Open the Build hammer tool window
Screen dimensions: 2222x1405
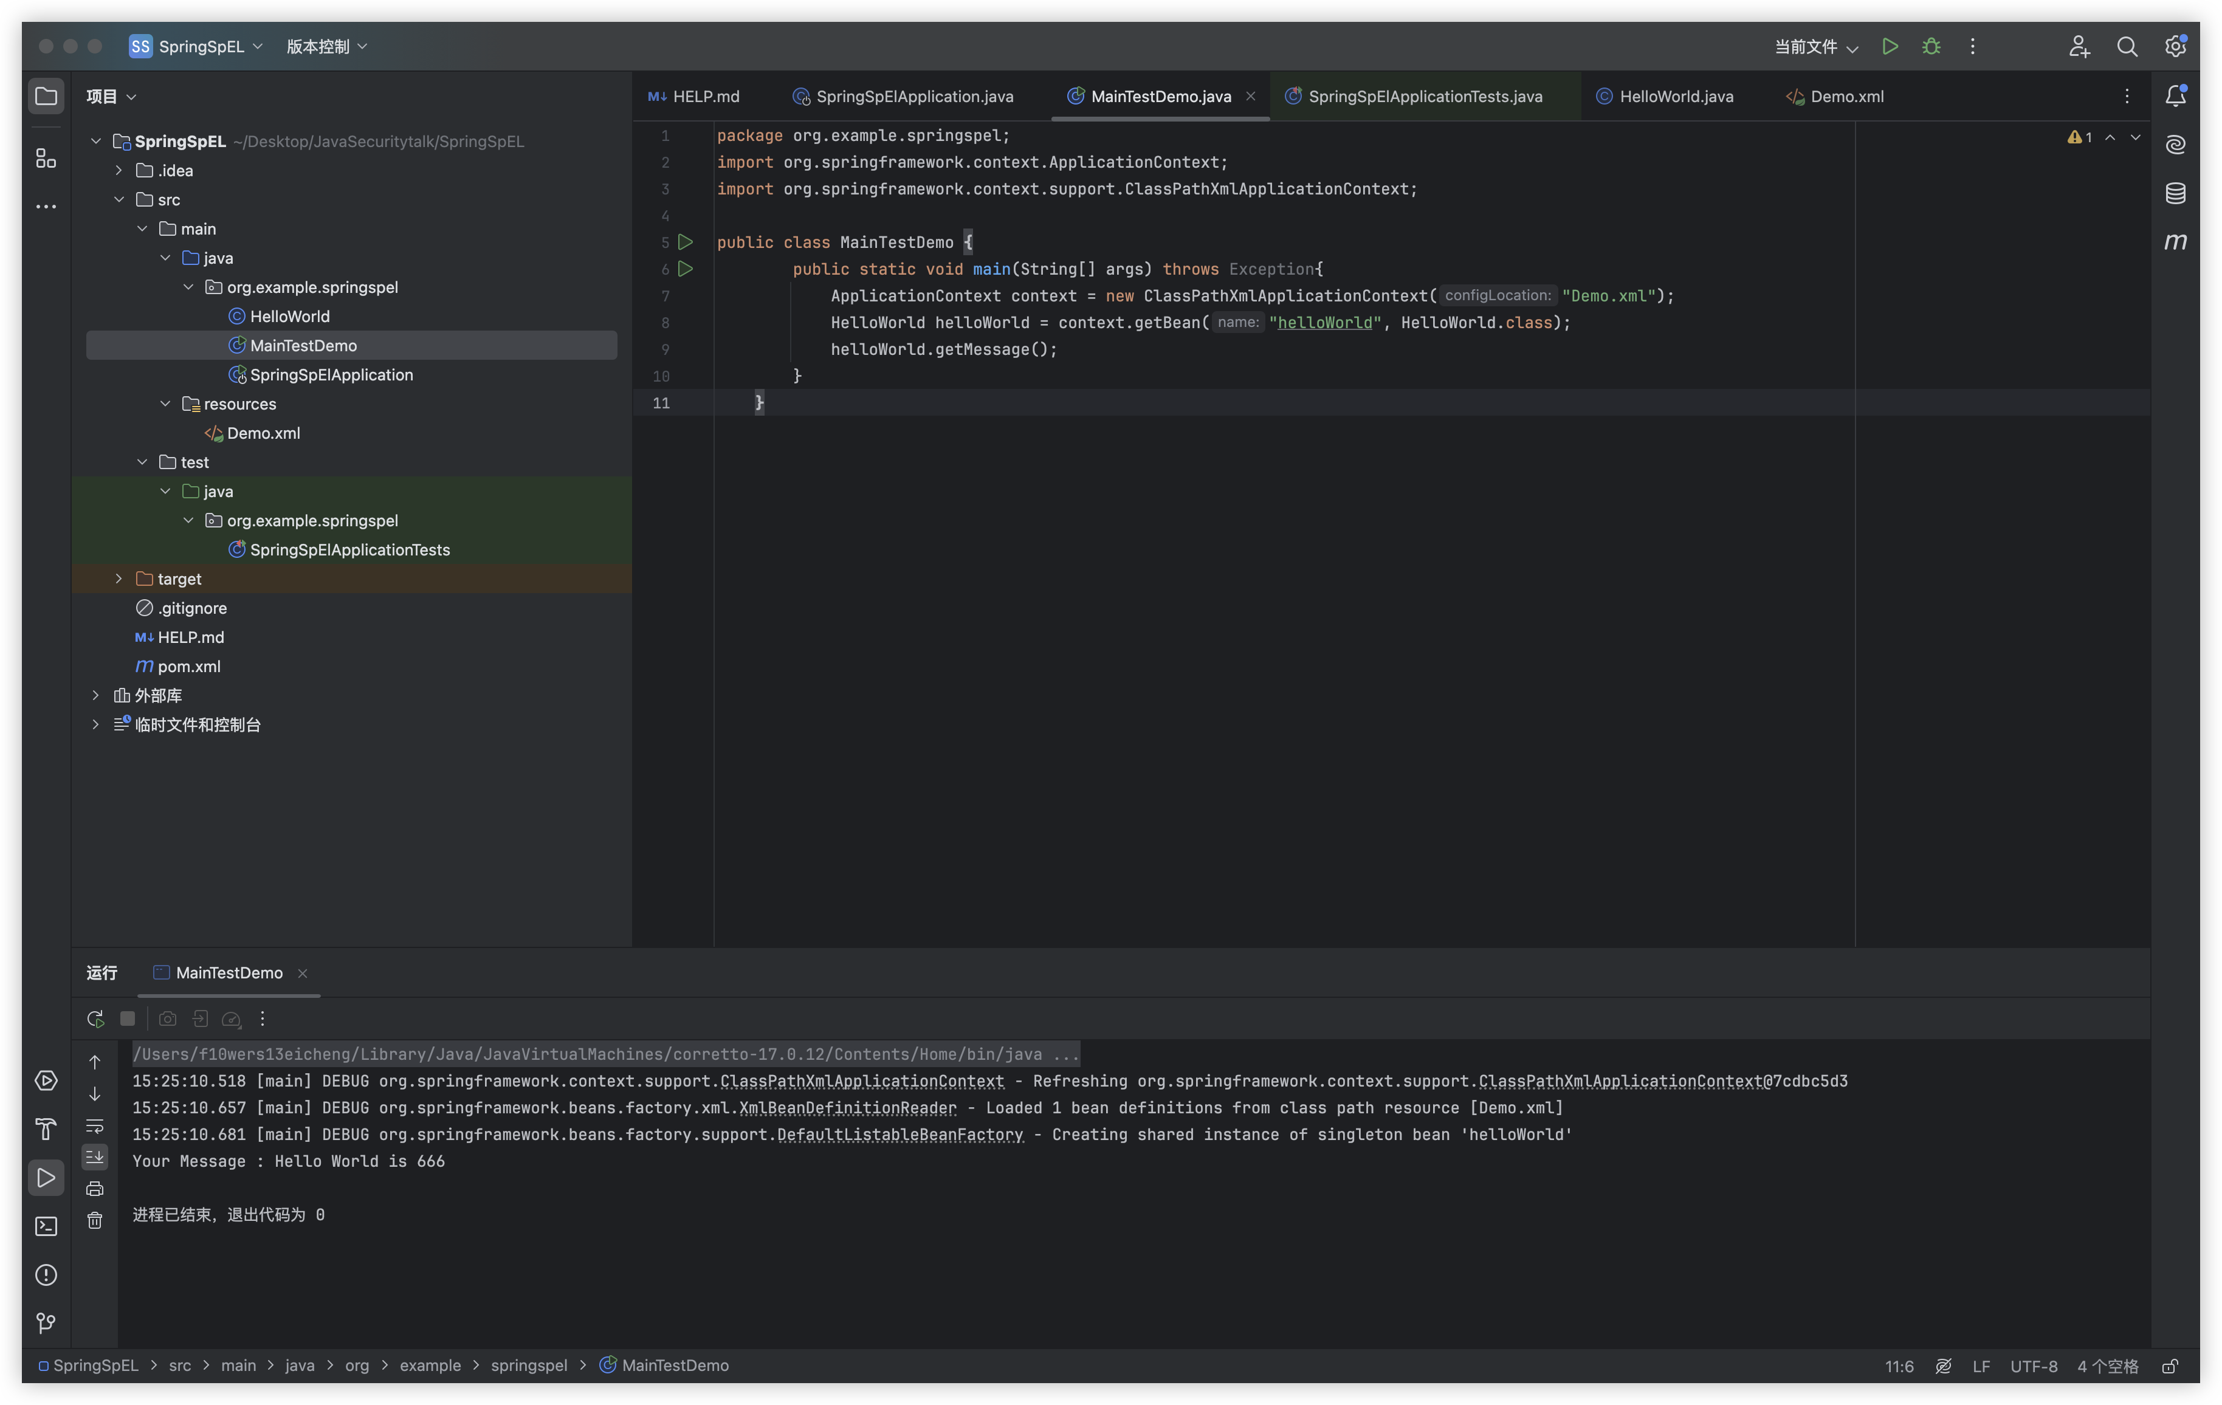tap(45, 1129)
